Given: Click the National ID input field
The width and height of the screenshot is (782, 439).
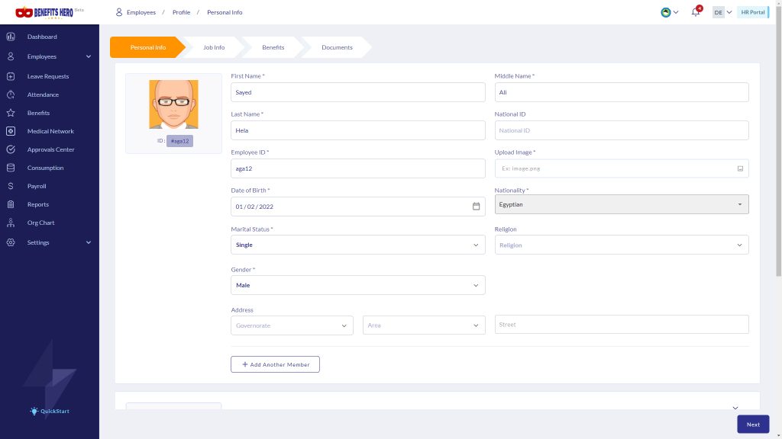Looking at the screenshot, I should point(622,130).
